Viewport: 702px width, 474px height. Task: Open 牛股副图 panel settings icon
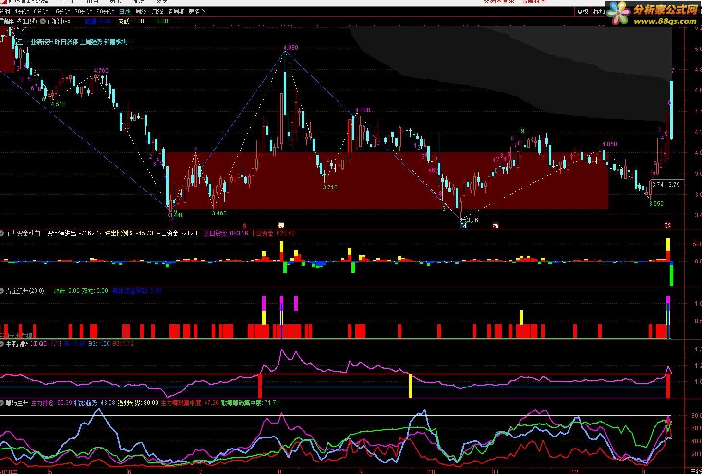[2, 344]
